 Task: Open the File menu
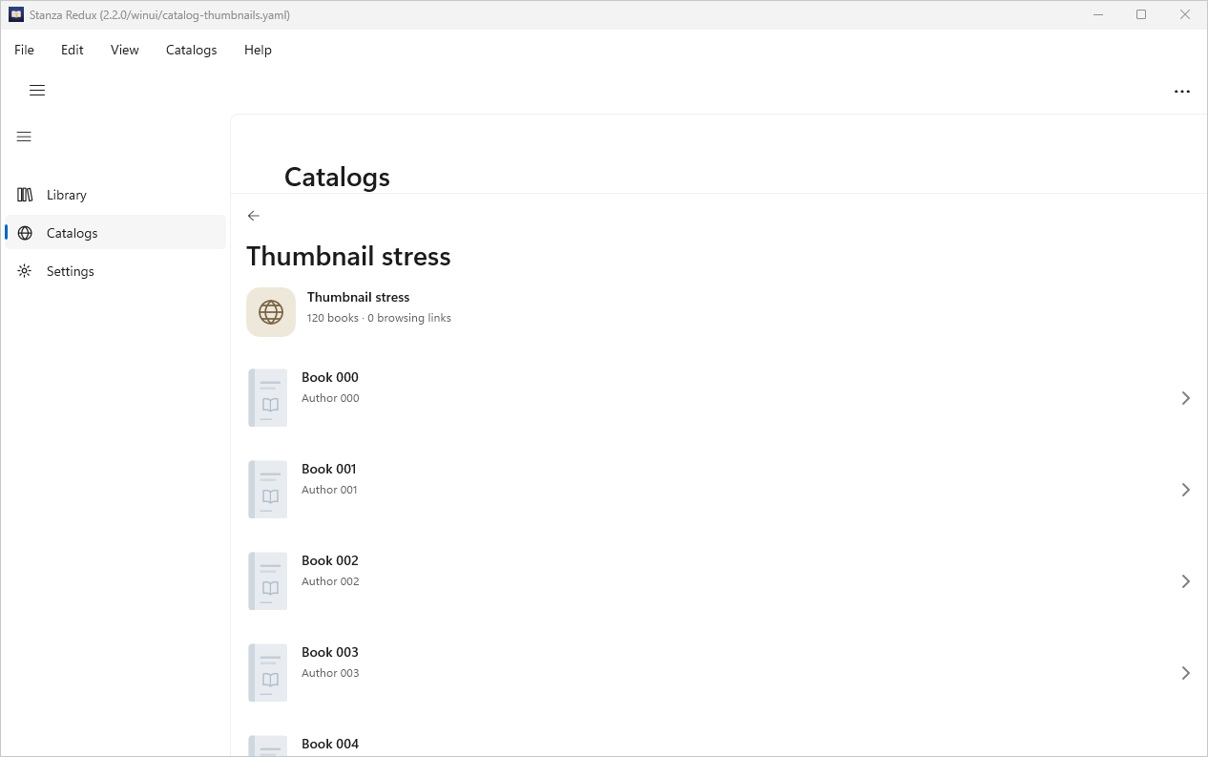(x=24, y=50)
